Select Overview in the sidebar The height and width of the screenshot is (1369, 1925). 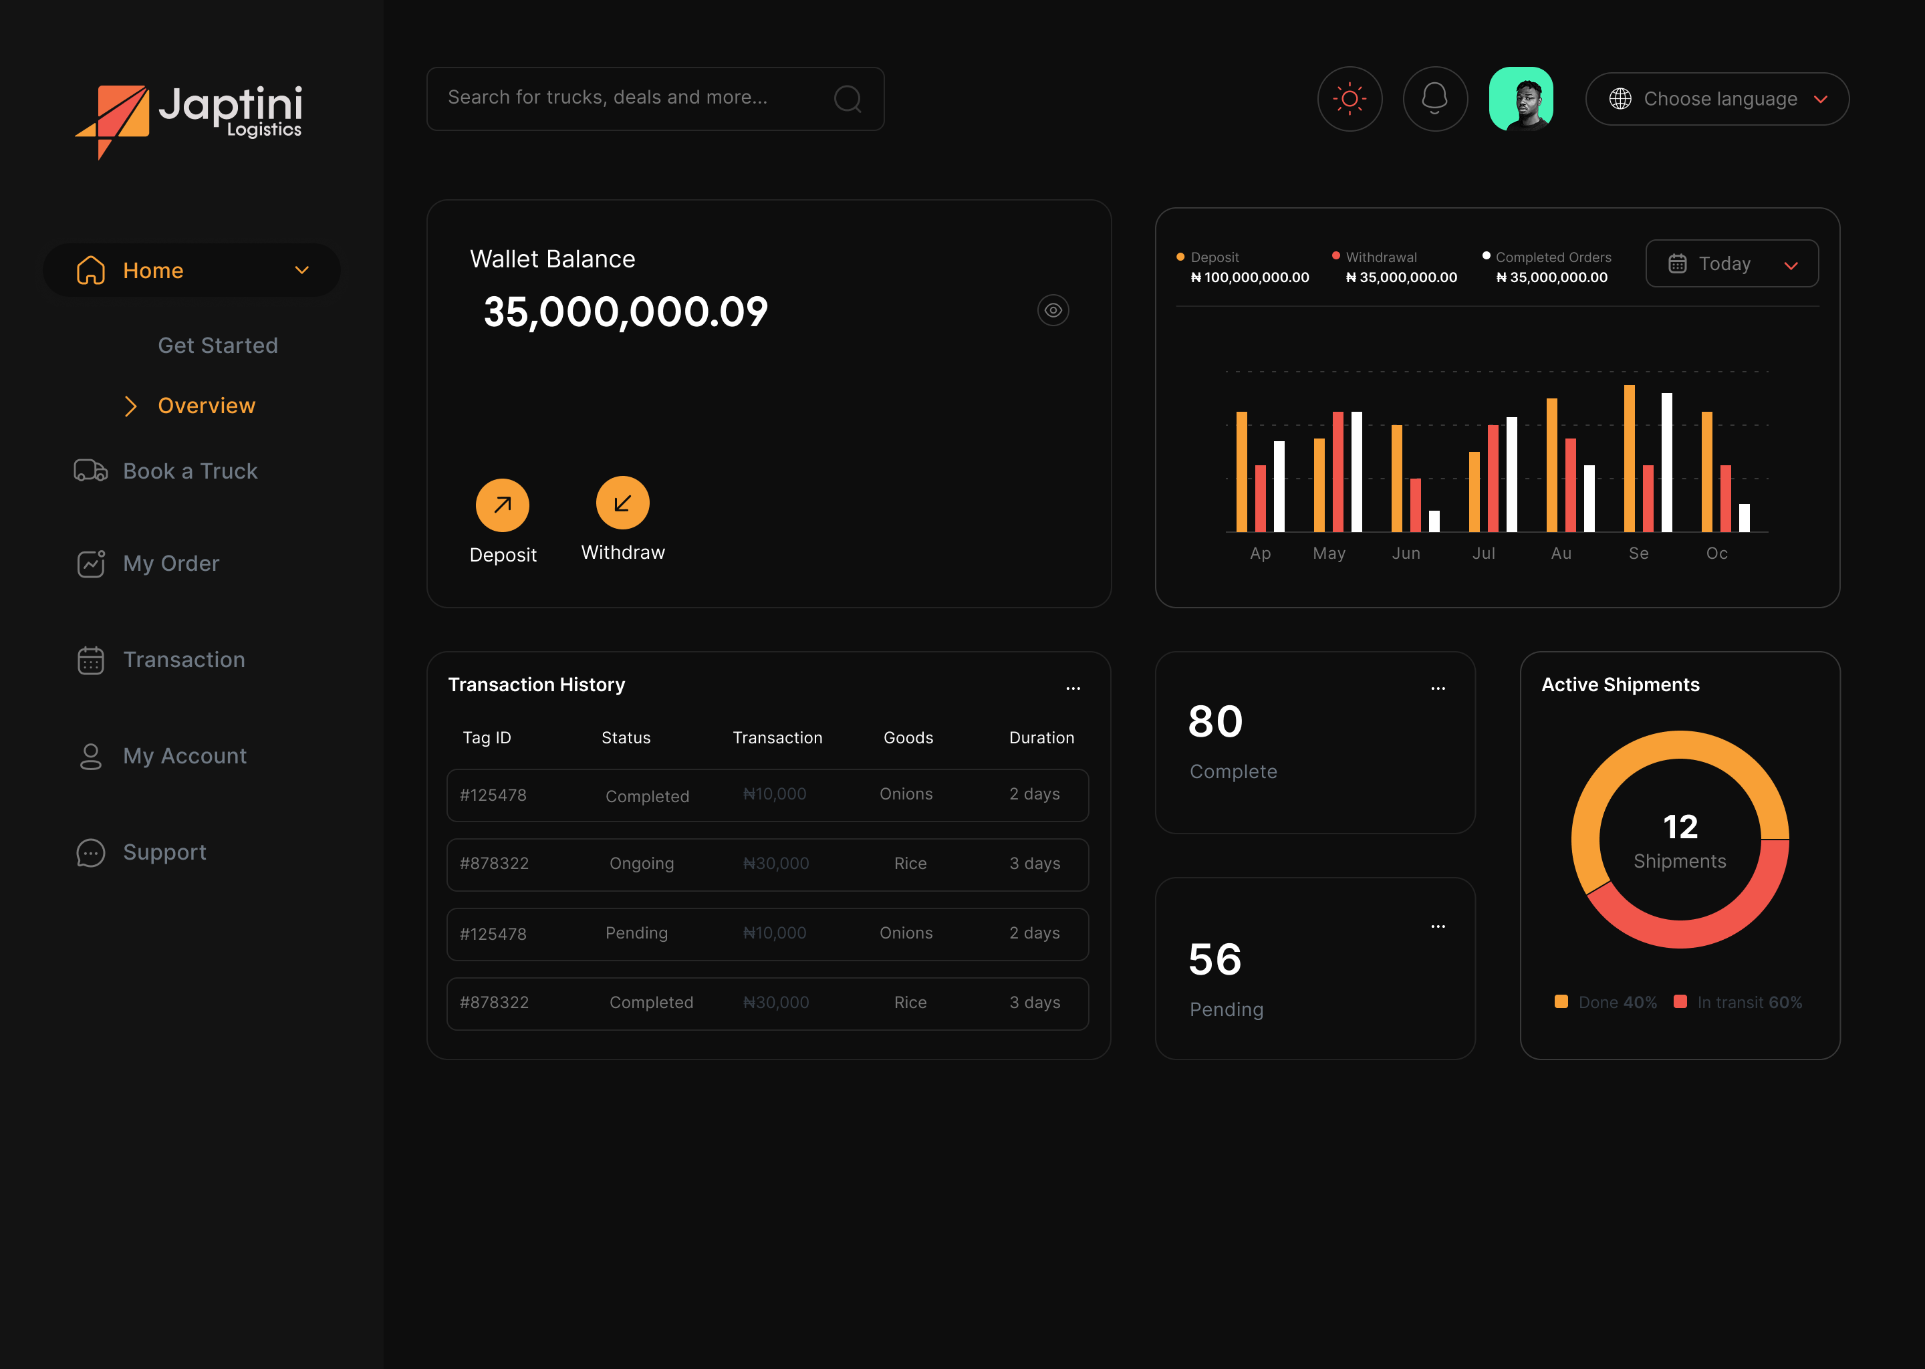tap(207, 406)
